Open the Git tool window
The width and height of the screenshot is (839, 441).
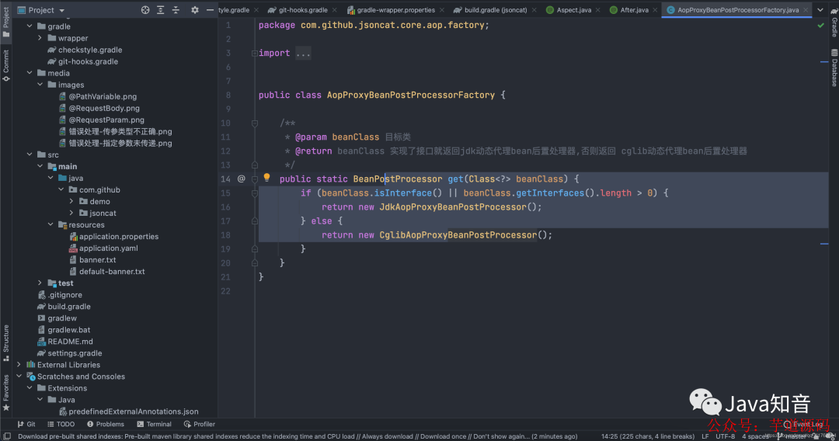coord(26,424)
